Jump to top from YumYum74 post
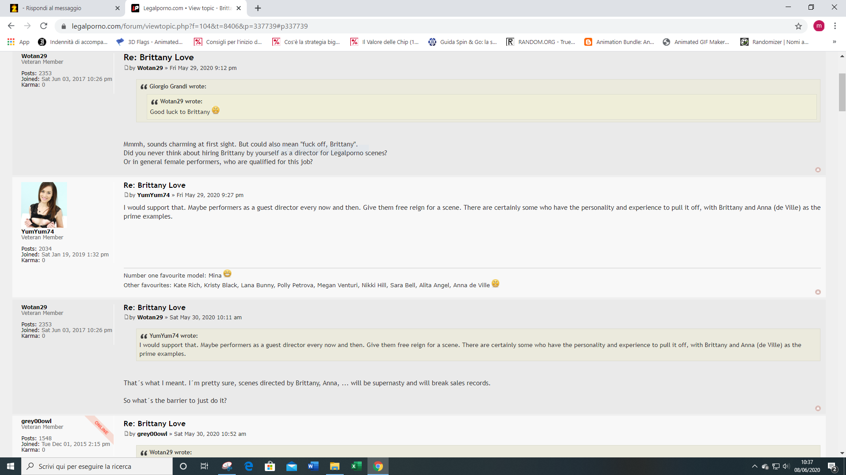Screen dimensions: 846x475 pyautogui.click(x=818, y=292)
